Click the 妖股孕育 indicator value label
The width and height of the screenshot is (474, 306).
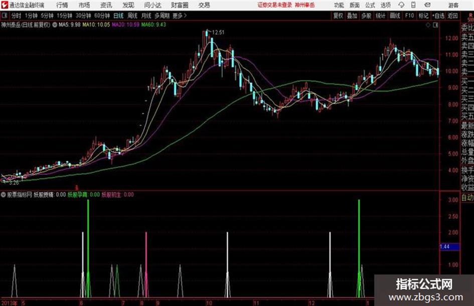click(x=84, y=194)
